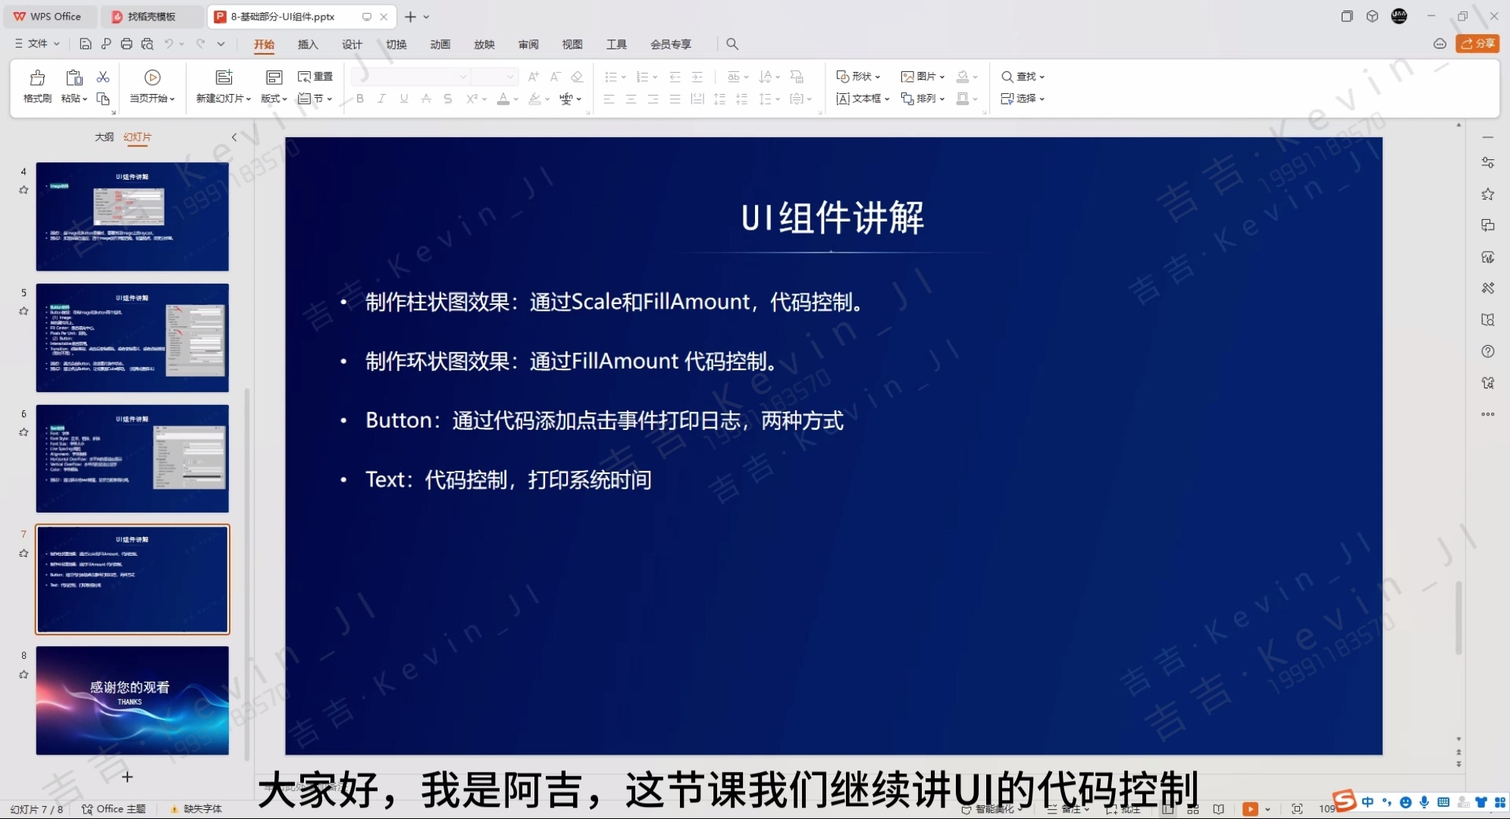Open the font color dropdown
The width and height of the screenshot is (1510, 819).
[x=516, y=99]
